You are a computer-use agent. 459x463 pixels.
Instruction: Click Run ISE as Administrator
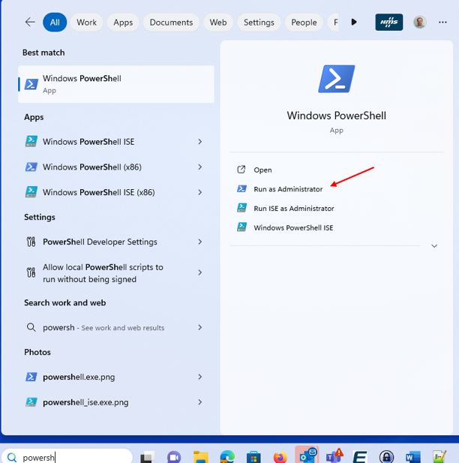tap(294, 209)
